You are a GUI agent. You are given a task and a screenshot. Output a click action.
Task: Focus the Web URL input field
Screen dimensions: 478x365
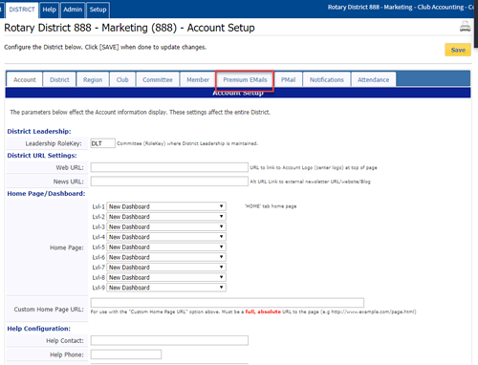[x=169, y=167]
